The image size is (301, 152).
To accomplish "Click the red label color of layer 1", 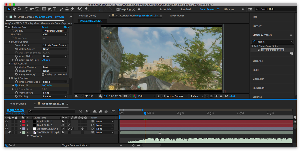I will [24, 121].
